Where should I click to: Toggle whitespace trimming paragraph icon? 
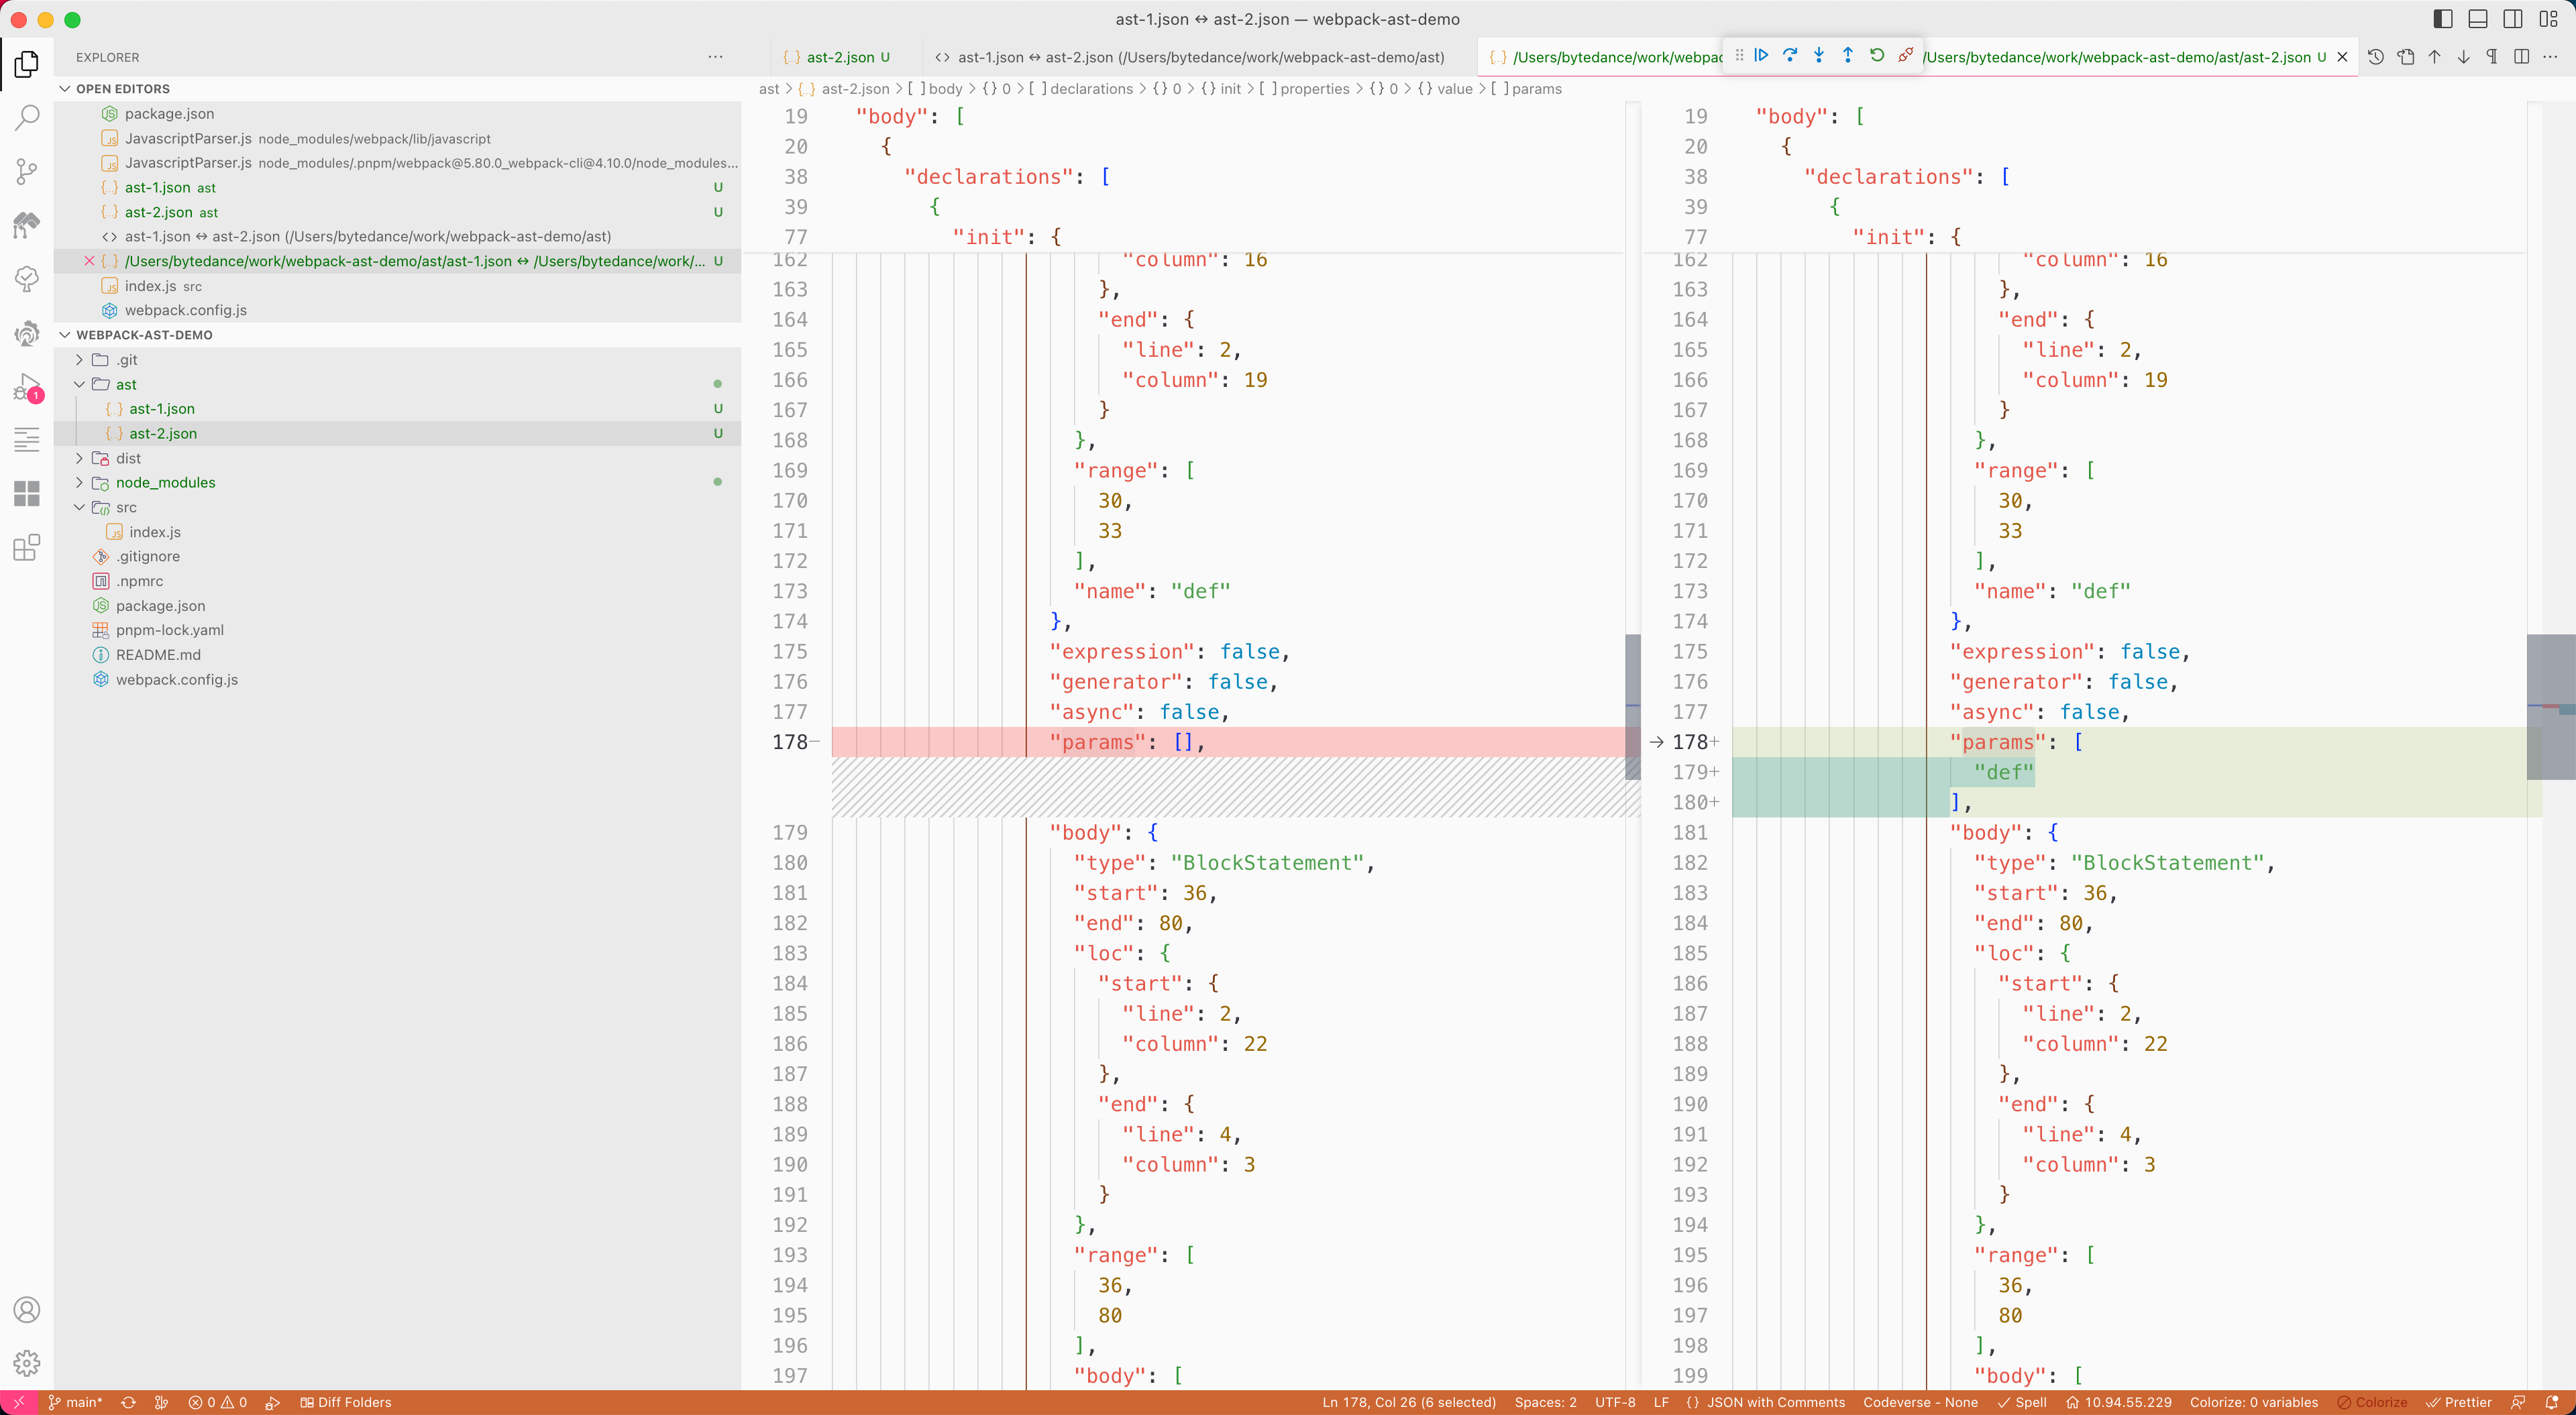click(x=2492, y=57)
